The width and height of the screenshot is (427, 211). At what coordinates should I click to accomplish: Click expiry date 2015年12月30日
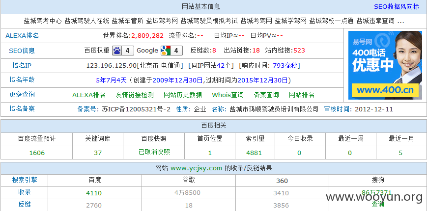[263, 80]
